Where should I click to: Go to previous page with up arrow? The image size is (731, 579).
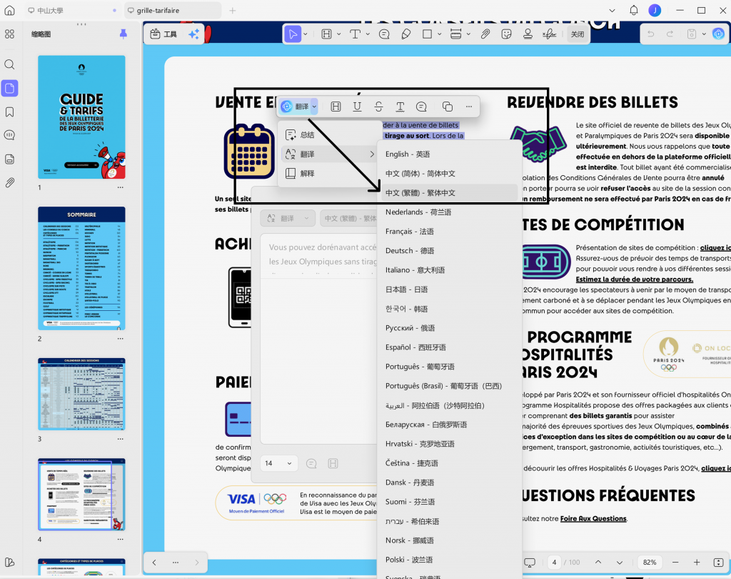[x=598, y=562]
